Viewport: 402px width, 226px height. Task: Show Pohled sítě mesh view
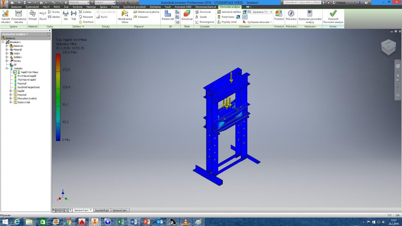pyautogui.click(x=168, y=15)
